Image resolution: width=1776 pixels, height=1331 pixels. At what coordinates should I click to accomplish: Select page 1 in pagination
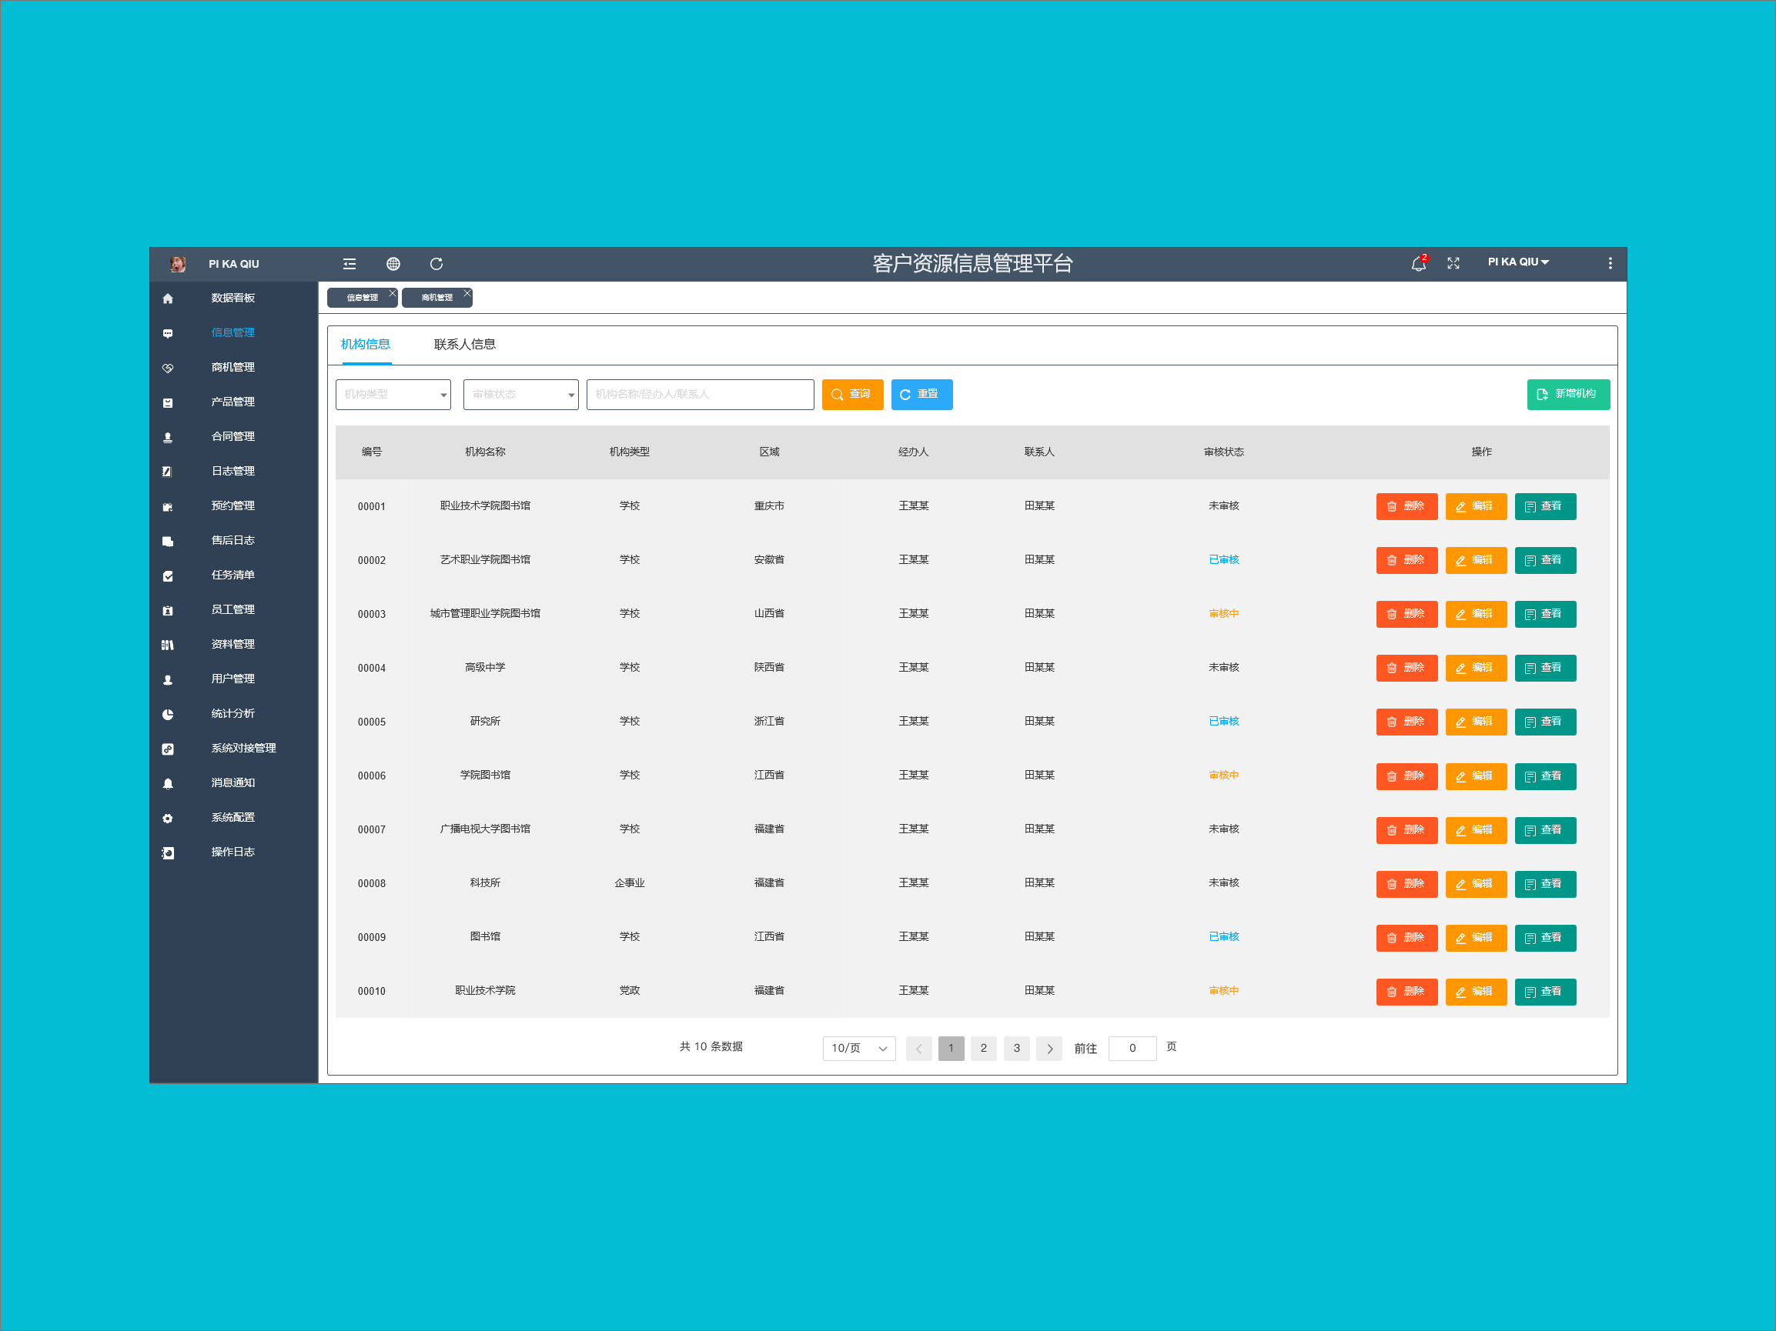point(952,1048)
